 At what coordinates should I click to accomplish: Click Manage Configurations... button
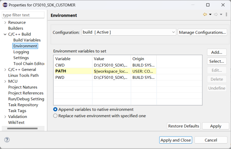pyautogui.click(x=202, y=32)
